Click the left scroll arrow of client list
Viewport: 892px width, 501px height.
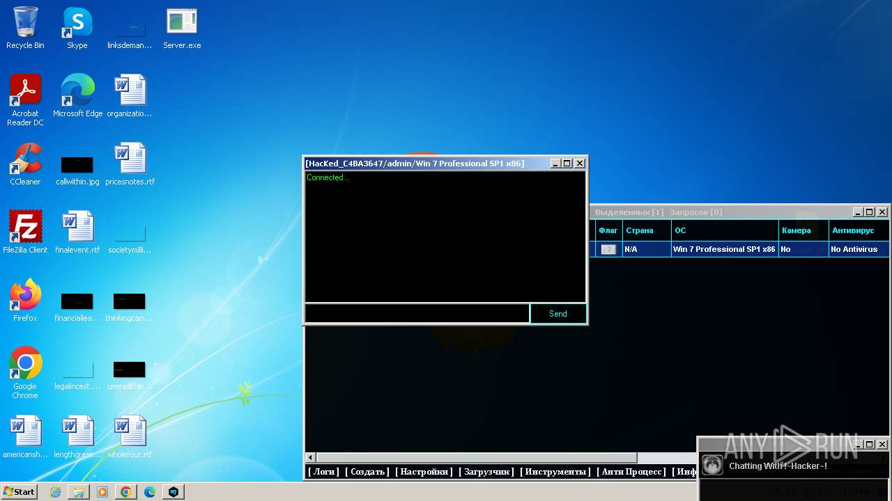click(312, 458)
